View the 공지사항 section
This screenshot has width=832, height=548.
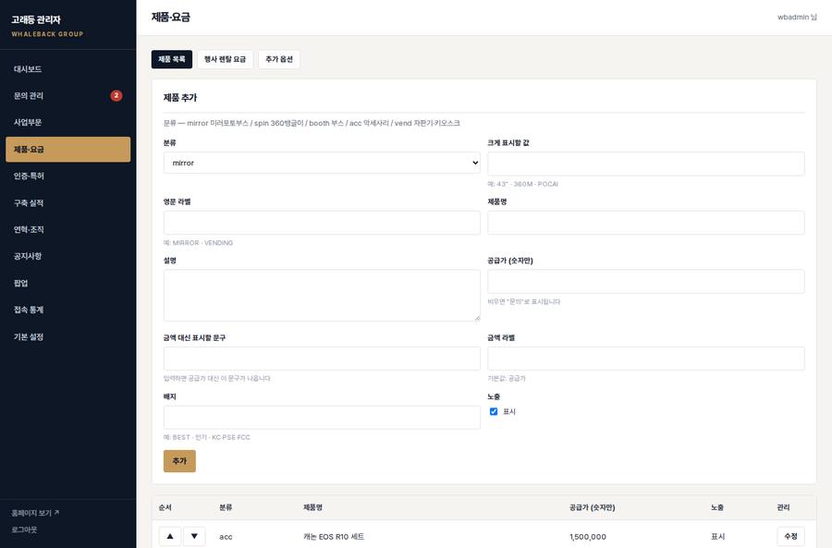coord(67,256)
